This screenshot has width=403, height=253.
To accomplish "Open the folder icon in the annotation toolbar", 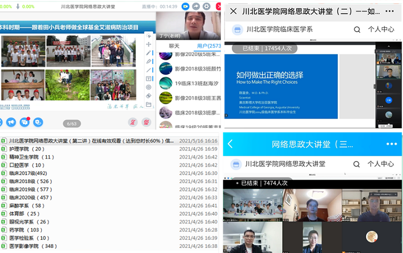I will (x=149, y=105).
